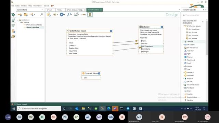Select OPC to database MS SQL tree item
The image size is (219, 123).
click(34, 25)
